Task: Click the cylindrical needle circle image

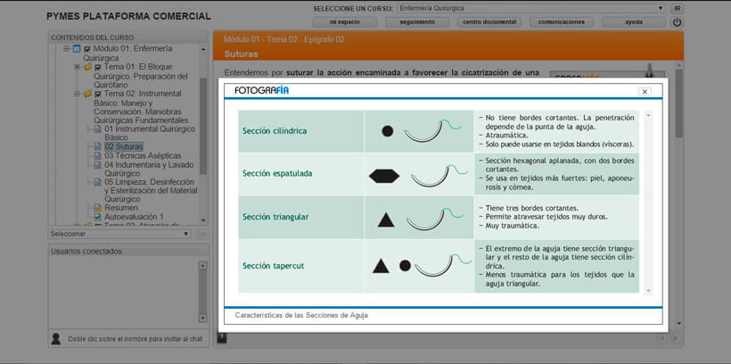Action: [x=388, y=131]
